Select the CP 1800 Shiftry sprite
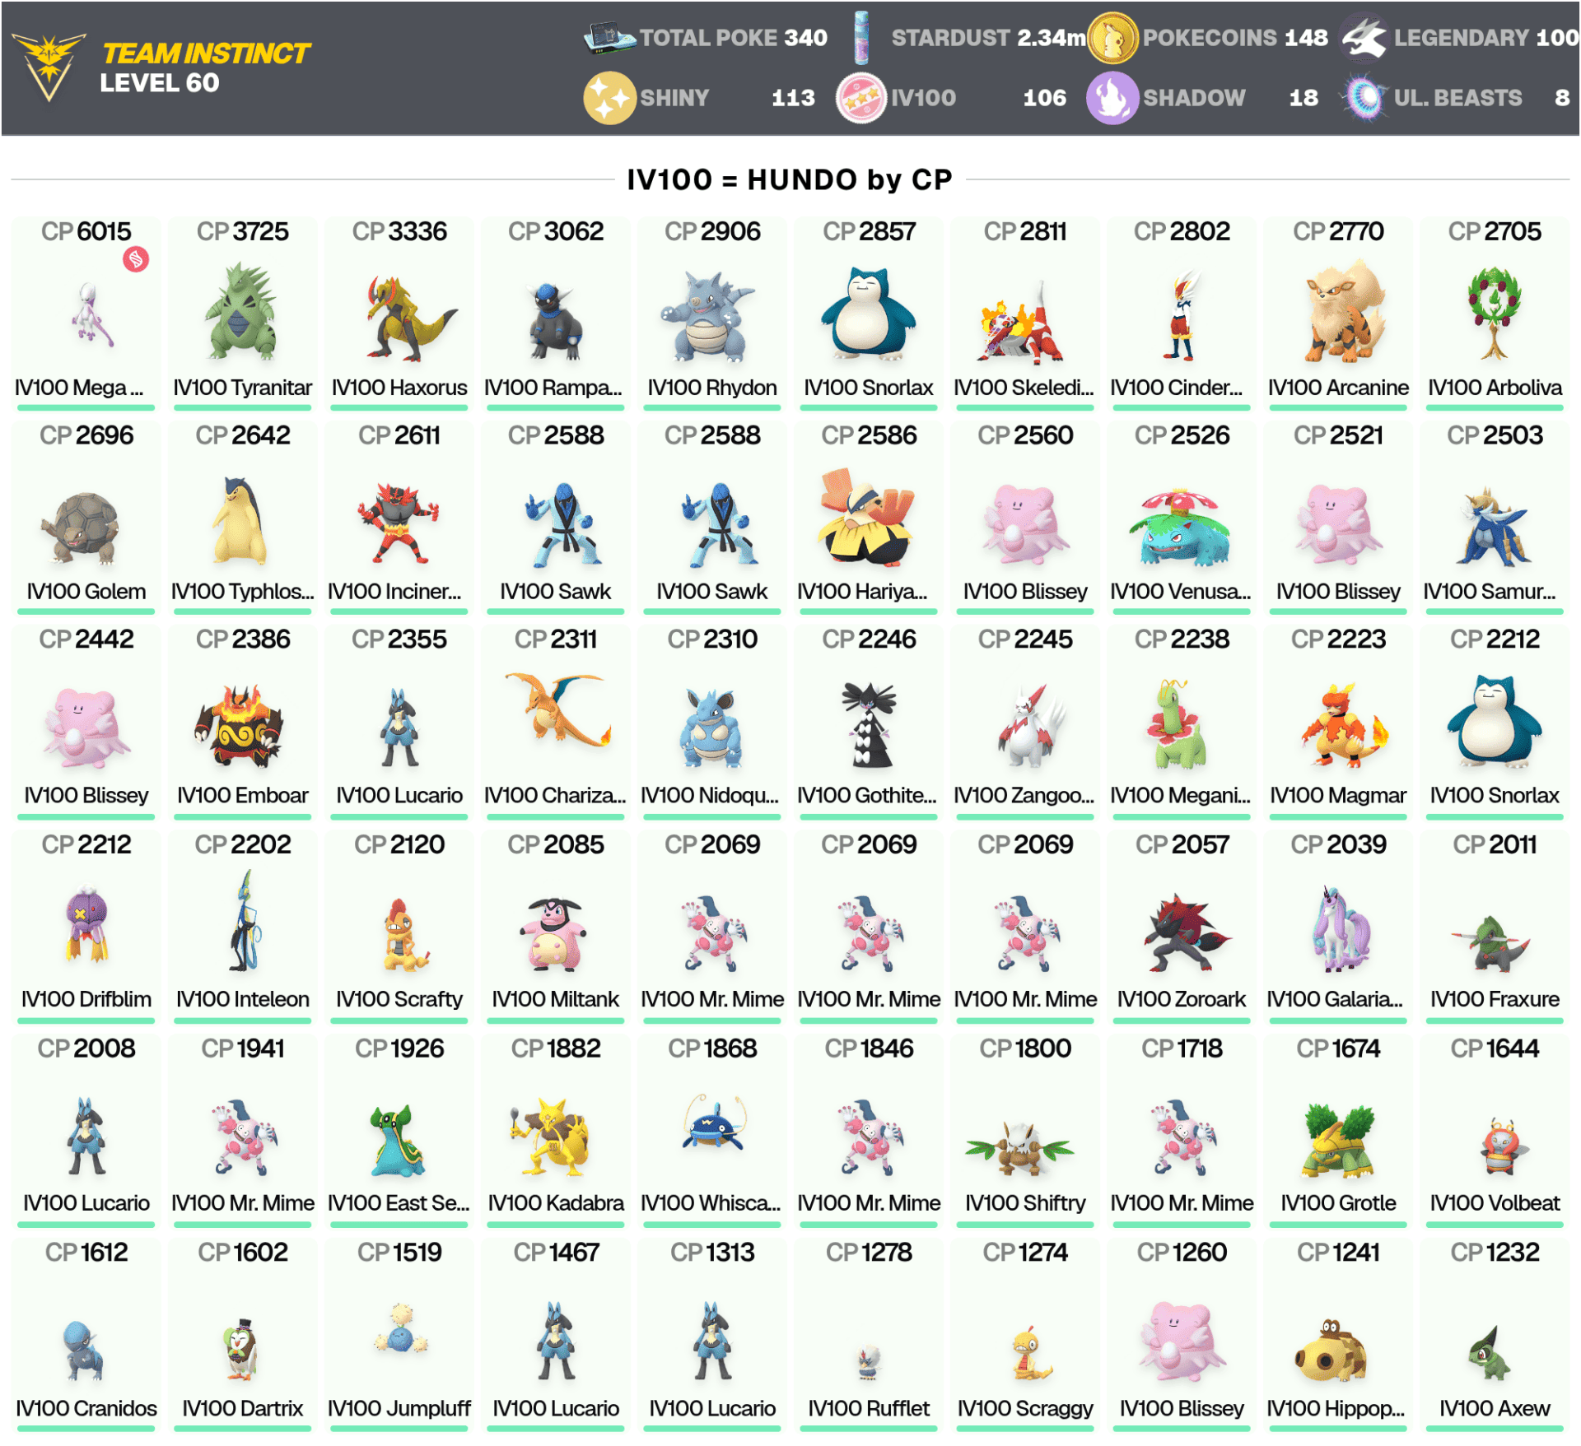 tap(1020, 1149)
